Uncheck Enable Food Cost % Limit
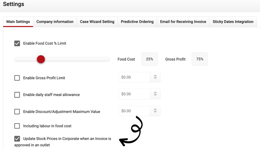The height and width of the screenshot is (150, 260). coord(17,44)
